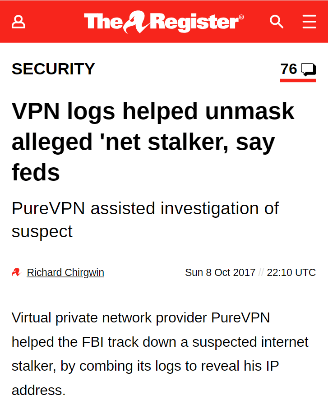Image resolution: width=328 pixels, height=409 pixels.
Task: Click the word 'Register' in the logo
Action: click(x=194, y=22)
